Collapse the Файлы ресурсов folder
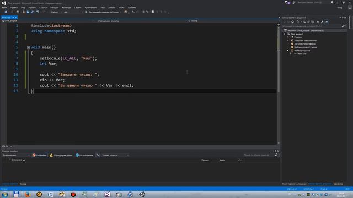 tap(287, 51)
